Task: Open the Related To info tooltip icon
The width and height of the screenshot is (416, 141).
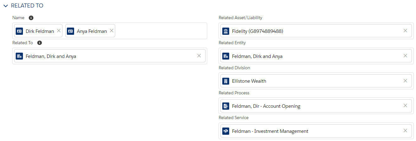Action: [x=40, y=43]
